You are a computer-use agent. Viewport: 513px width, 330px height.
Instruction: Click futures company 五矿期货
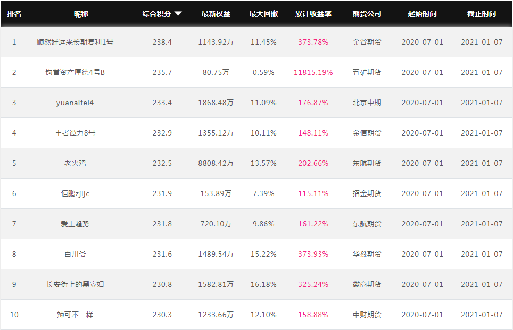click(x=367, y=72)
